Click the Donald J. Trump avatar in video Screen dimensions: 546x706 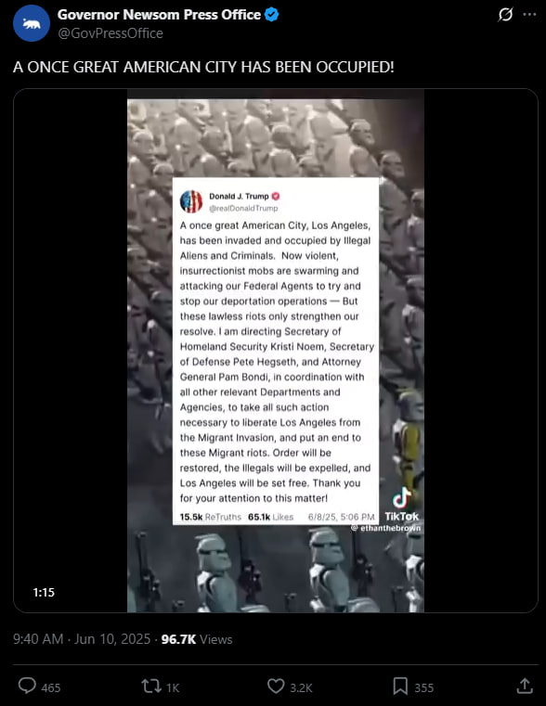pyautogui.click(x=191, y=201)
